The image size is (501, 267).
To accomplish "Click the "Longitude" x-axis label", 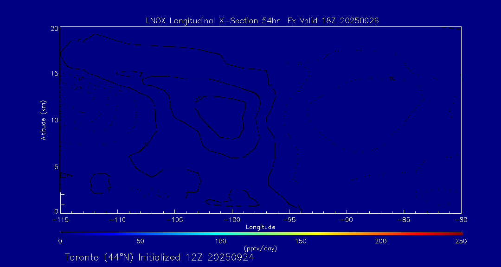I will tap(260, 227).
